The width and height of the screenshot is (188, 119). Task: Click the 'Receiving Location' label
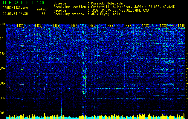point(70,7)
